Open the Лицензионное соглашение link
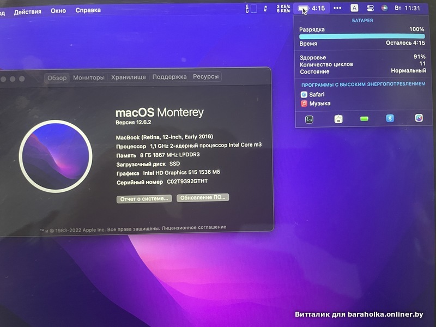The image size is (436, 327). coord(194,227)
